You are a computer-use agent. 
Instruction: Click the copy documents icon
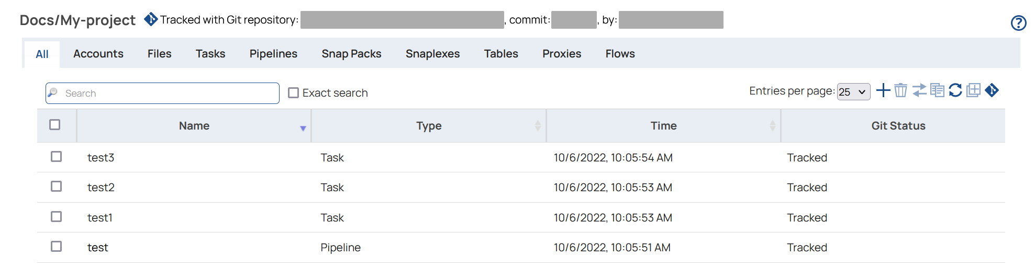coord(937,90)
